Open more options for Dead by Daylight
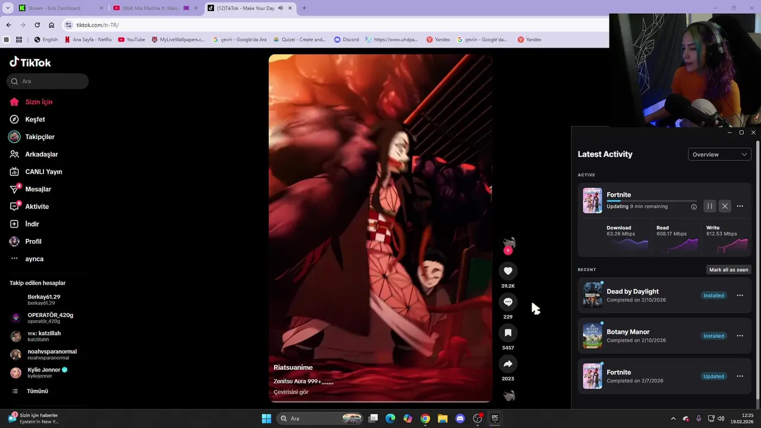Image resolution: width=761 pixels, height=428 pixels. [740, 295]
